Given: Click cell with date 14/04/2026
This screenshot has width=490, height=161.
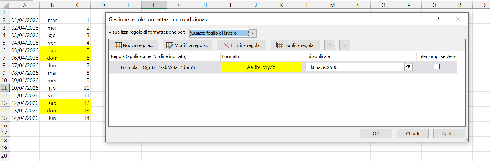Looking at the screenshot, I should pyautogui.click(x=25, y=118).
